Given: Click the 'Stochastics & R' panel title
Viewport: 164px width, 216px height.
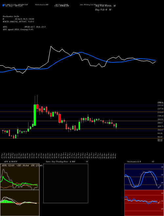Looking at the screenshot, I should tap(134, 162).
